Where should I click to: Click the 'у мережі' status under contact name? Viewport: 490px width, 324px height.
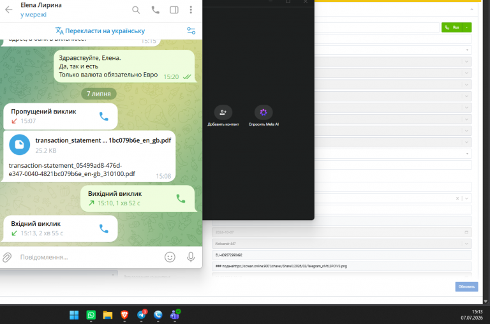[x=33, y=15]
